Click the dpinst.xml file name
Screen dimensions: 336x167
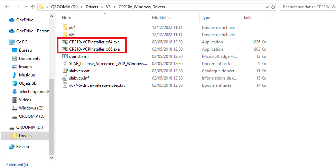[79, 56]
